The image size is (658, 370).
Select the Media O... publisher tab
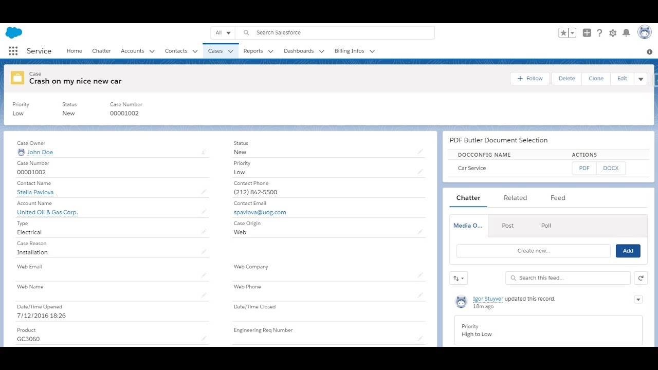coord(468,226)
